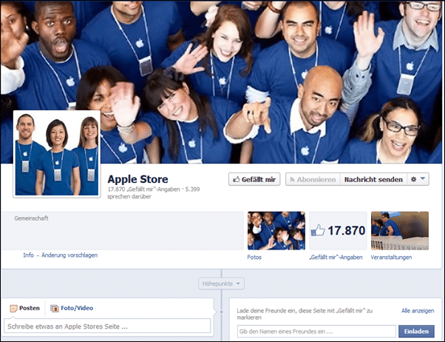This screenshot has height=342, width=445.
Task: Open the Veranstaltungen events thumbnail
Action: (400, 230)
